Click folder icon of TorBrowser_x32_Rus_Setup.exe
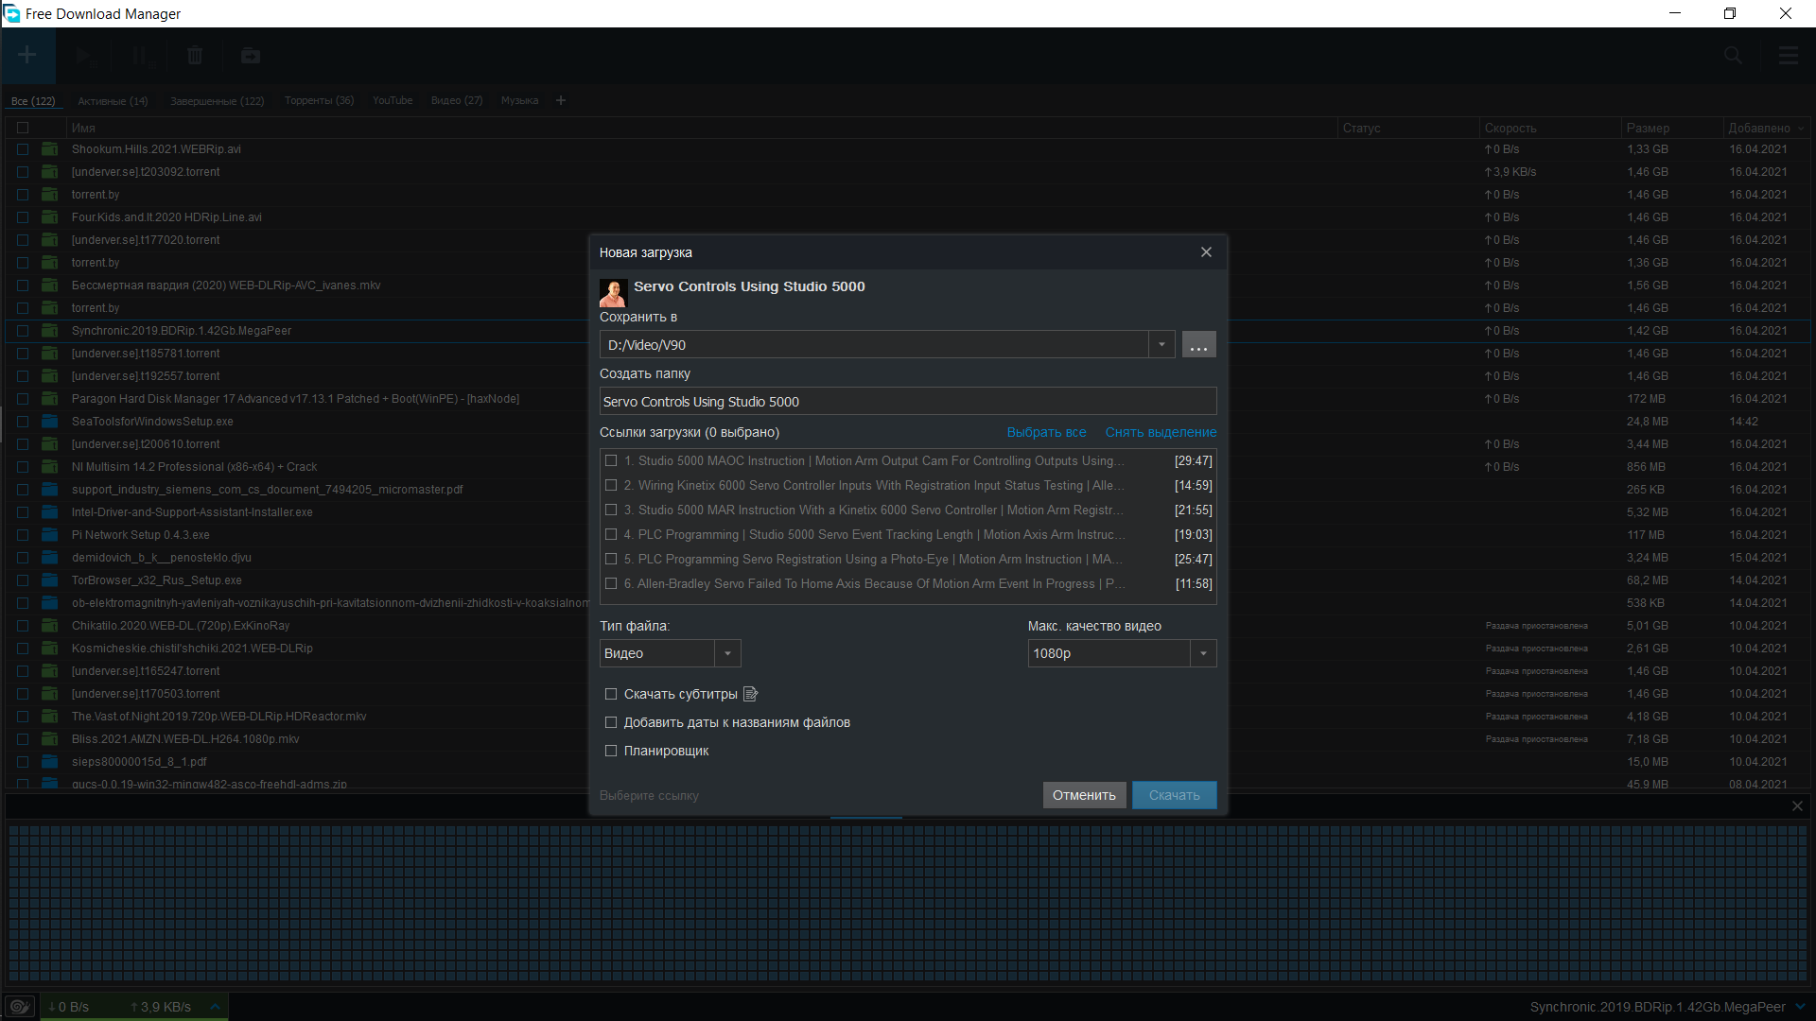1816x1021 pixels. point(50,580)
